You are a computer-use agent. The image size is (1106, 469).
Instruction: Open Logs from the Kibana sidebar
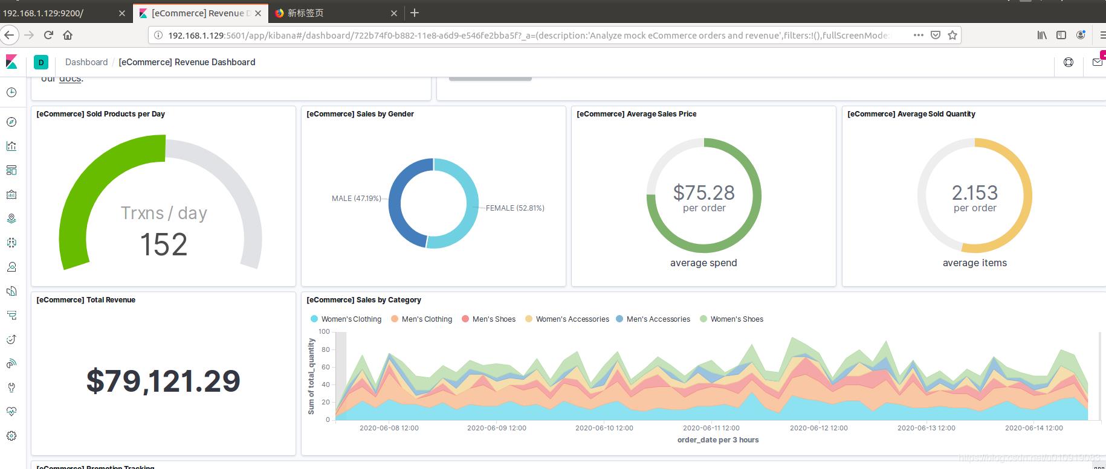pos(11,291)
